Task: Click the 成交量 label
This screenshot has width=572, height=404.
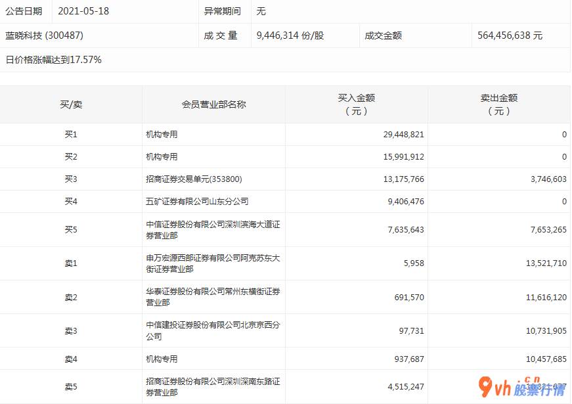Action: [221, 35]
